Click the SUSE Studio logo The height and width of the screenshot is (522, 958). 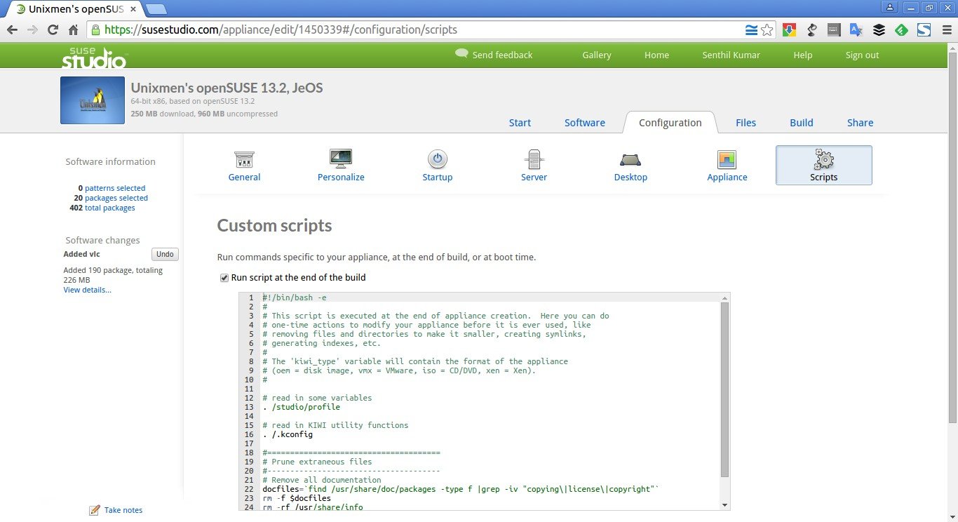click(94, 56)
